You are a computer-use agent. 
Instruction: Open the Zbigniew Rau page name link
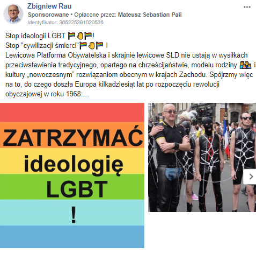coord(49,6)
